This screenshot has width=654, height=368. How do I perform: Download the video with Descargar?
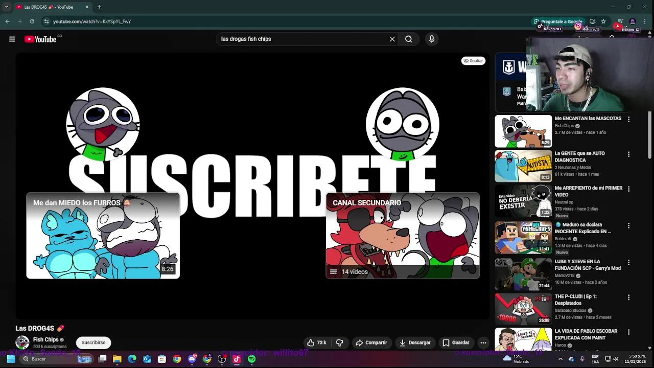pyautogui.click(x=415, y=342)
